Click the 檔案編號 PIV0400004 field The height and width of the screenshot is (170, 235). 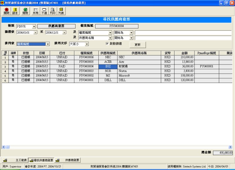[x=117, y=26]
